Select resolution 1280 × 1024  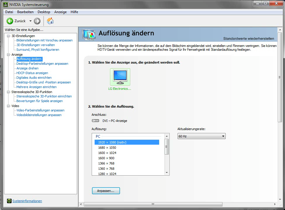pyautogui.click(x=127, y=174)
